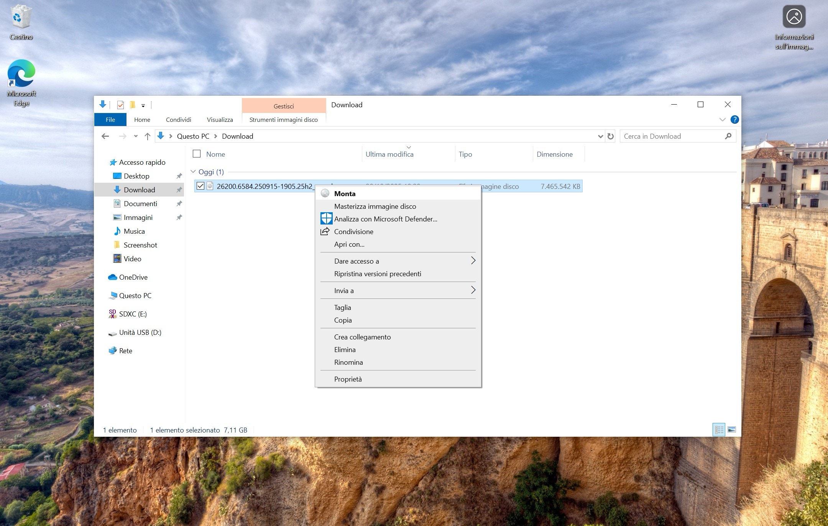The image size is (828, 526).
Task: Expand the address bar history dropdown
Action: [600, 136]
